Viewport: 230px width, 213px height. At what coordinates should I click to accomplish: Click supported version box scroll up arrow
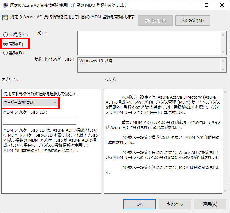[223, 61]
